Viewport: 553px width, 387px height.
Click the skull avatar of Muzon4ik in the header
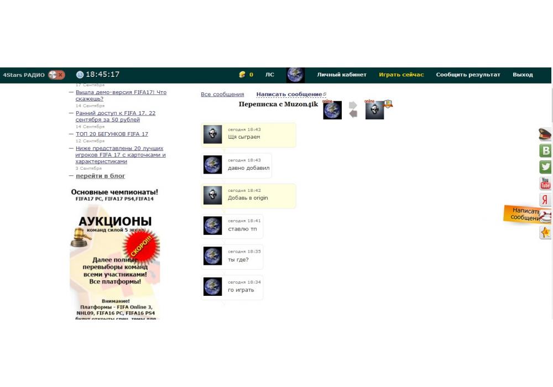coord(374,110)
